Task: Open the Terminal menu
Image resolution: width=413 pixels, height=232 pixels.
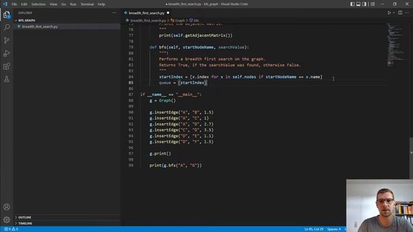Action: (x=87, y=4)
